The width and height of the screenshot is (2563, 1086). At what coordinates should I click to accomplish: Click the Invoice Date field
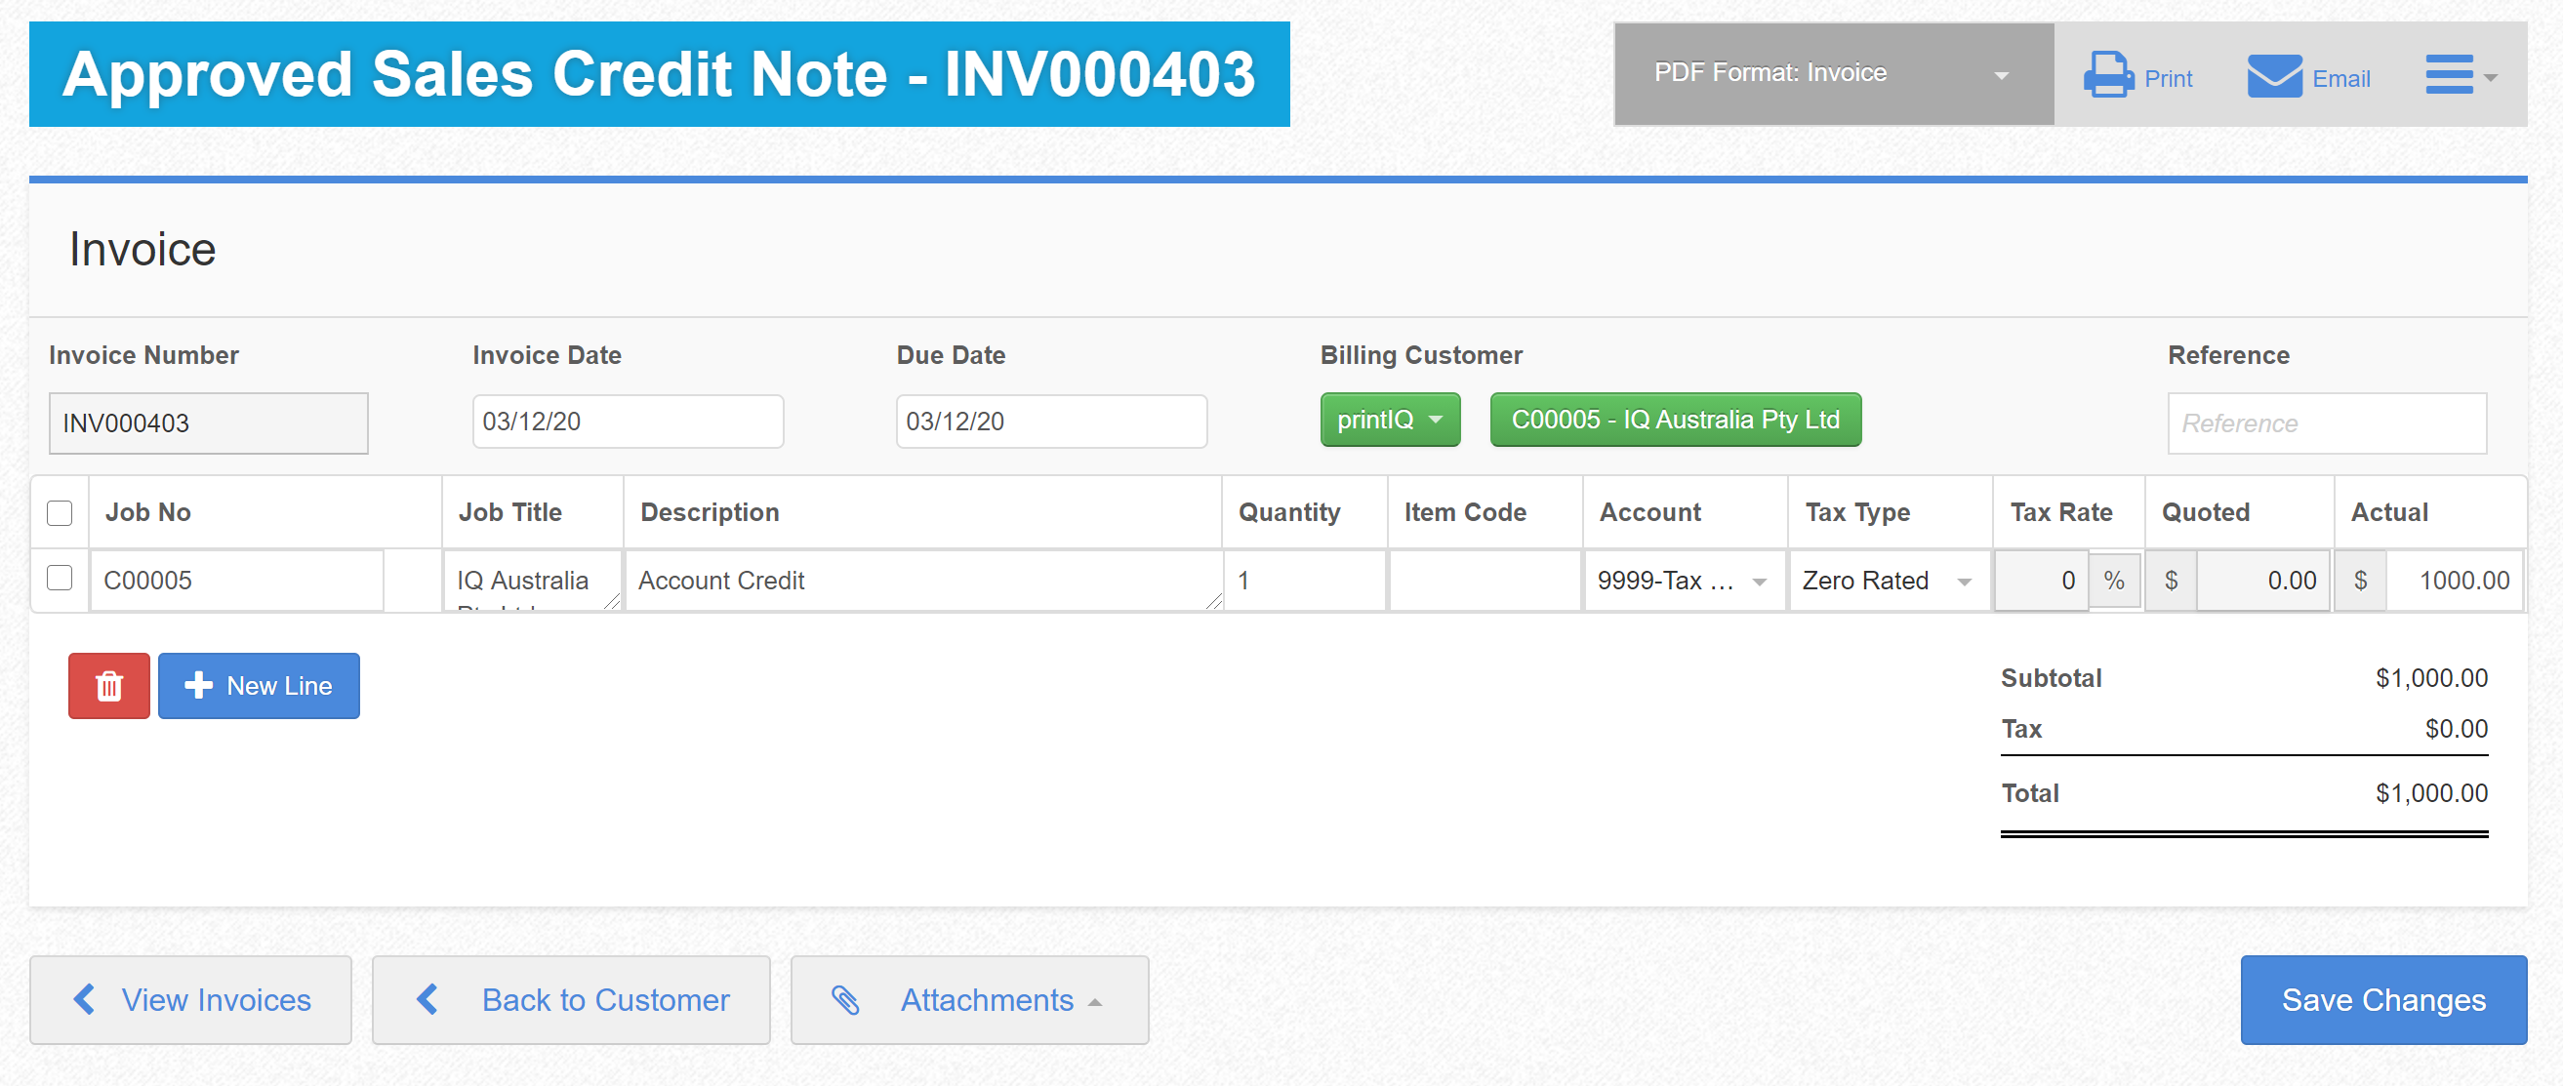click(627, 422)
